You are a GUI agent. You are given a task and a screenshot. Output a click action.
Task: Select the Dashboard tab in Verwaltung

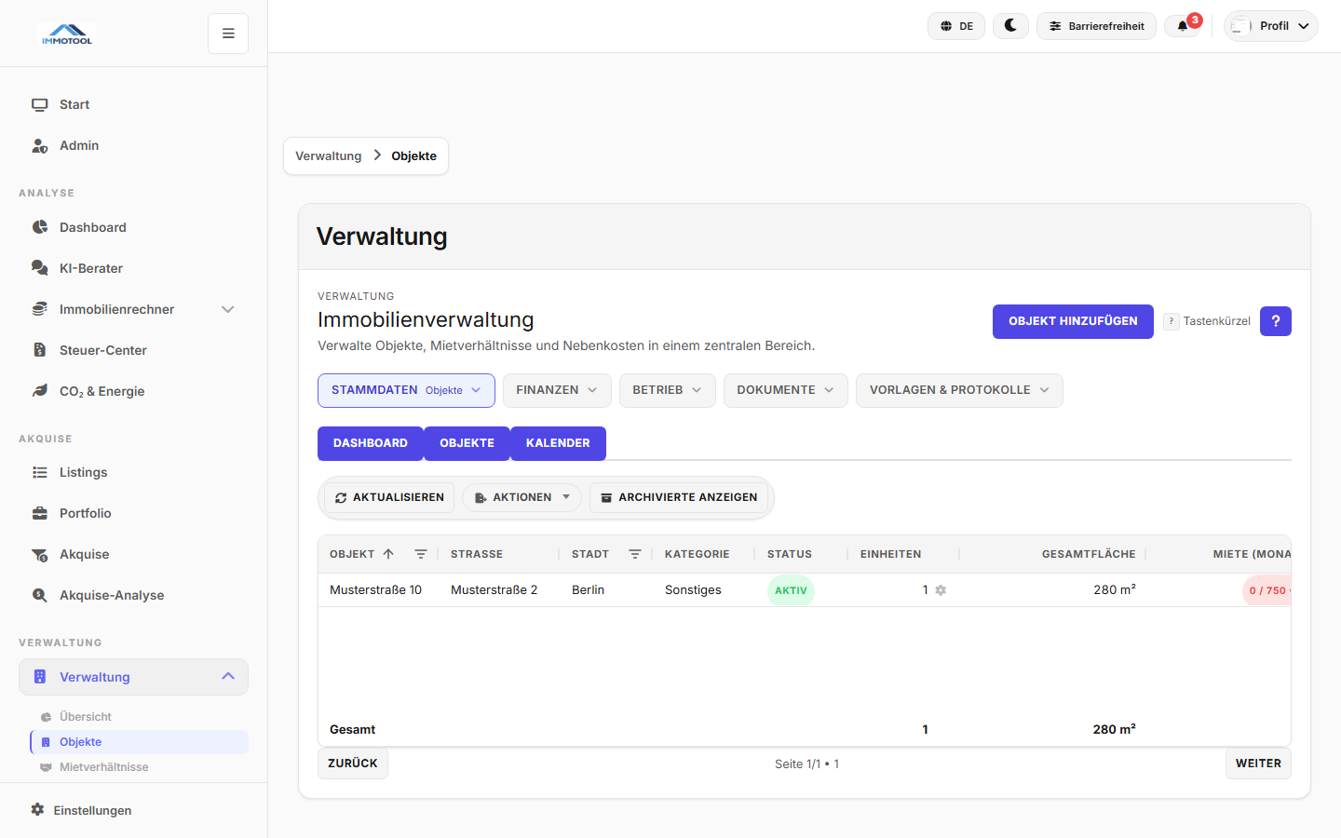[371, 443]
